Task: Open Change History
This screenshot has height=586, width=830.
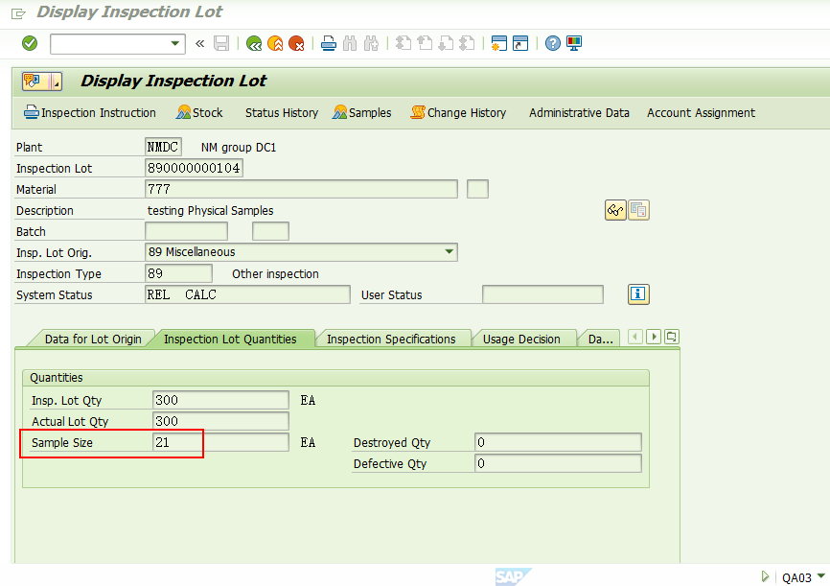Action: (458, 113)
